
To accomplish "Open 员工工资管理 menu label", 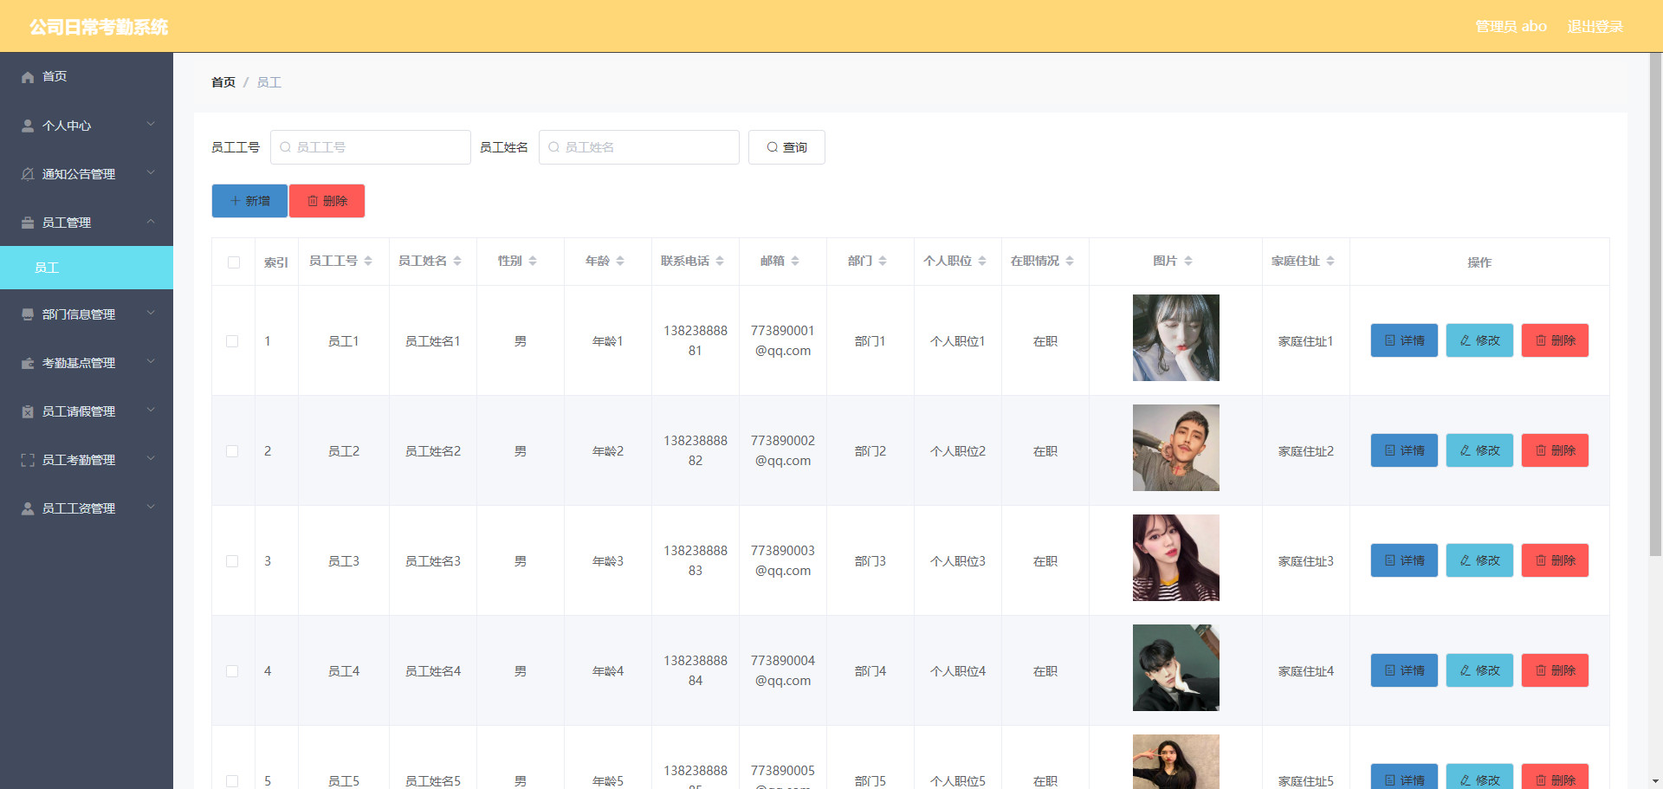I will tap(79, 508).
